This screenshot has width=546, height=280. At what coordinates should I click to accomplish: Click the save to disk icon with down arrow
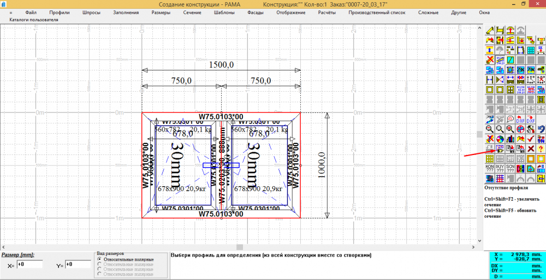[511, 148]
